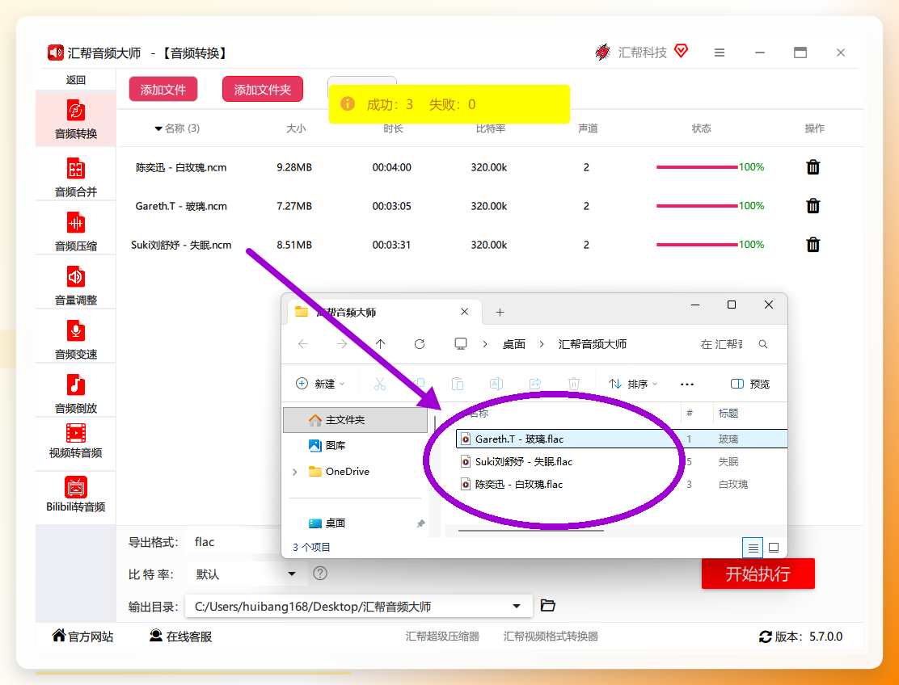Image resolution: width=899 pixels, height=685 pixels.
Task: Open Explorer more options ellipsis
Action: 687,385
